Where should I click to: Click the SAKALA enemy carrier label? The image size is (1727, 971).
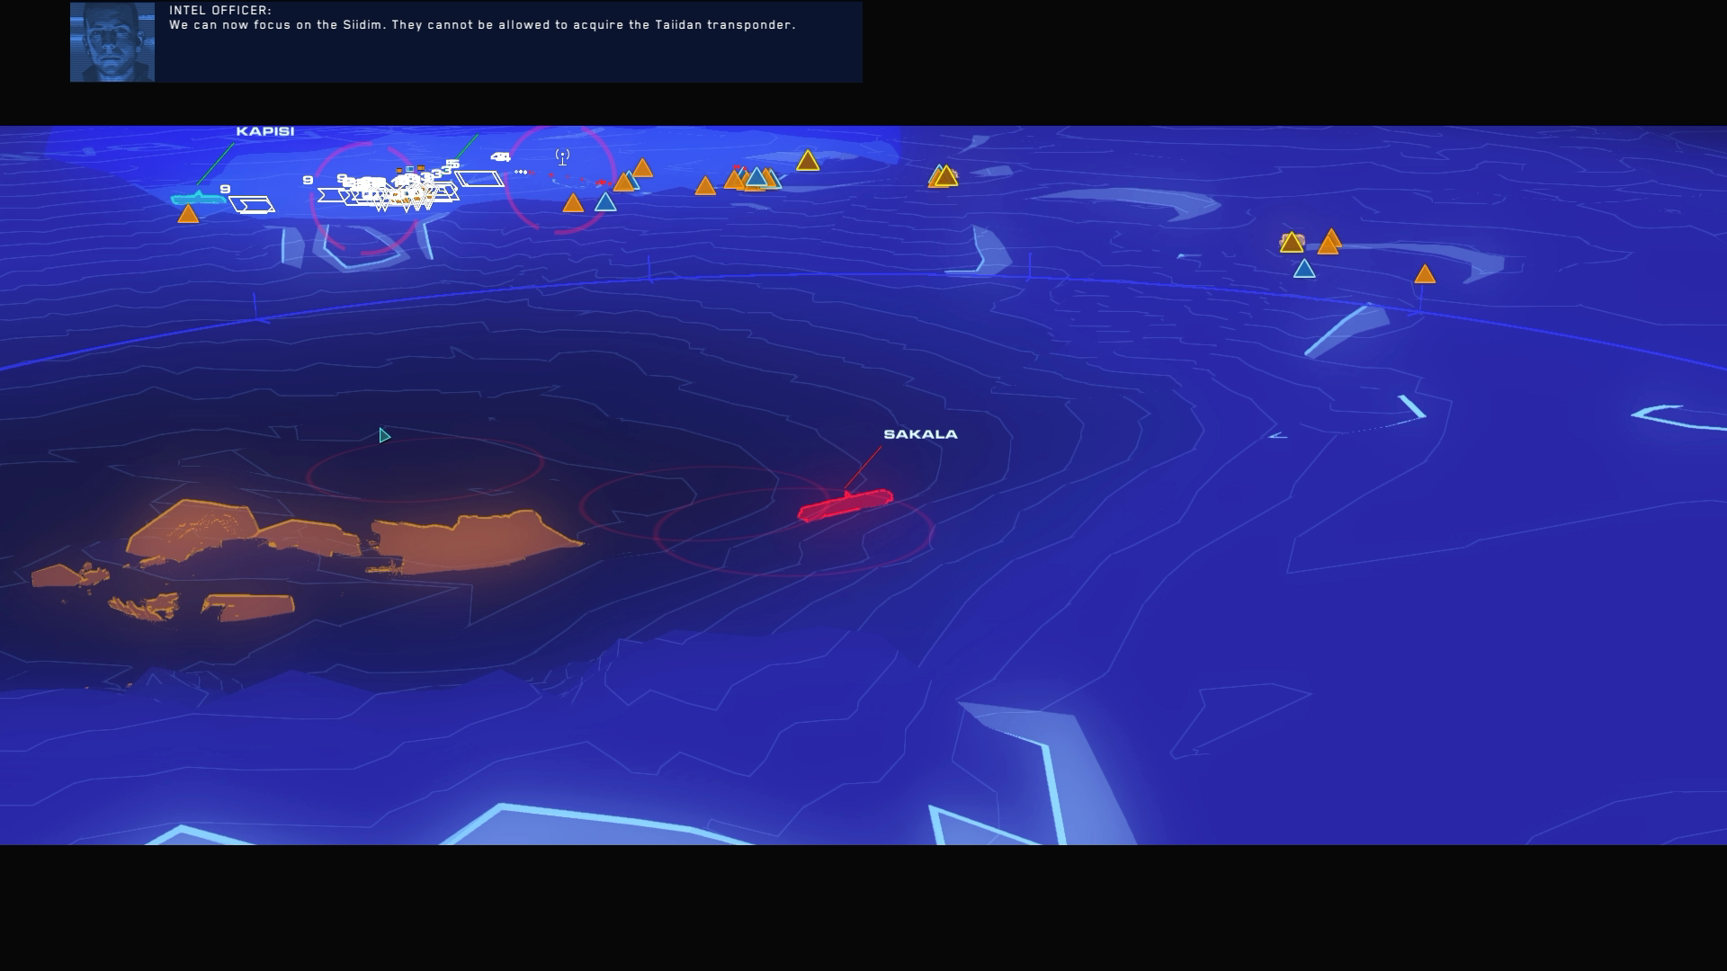(920, 434)
